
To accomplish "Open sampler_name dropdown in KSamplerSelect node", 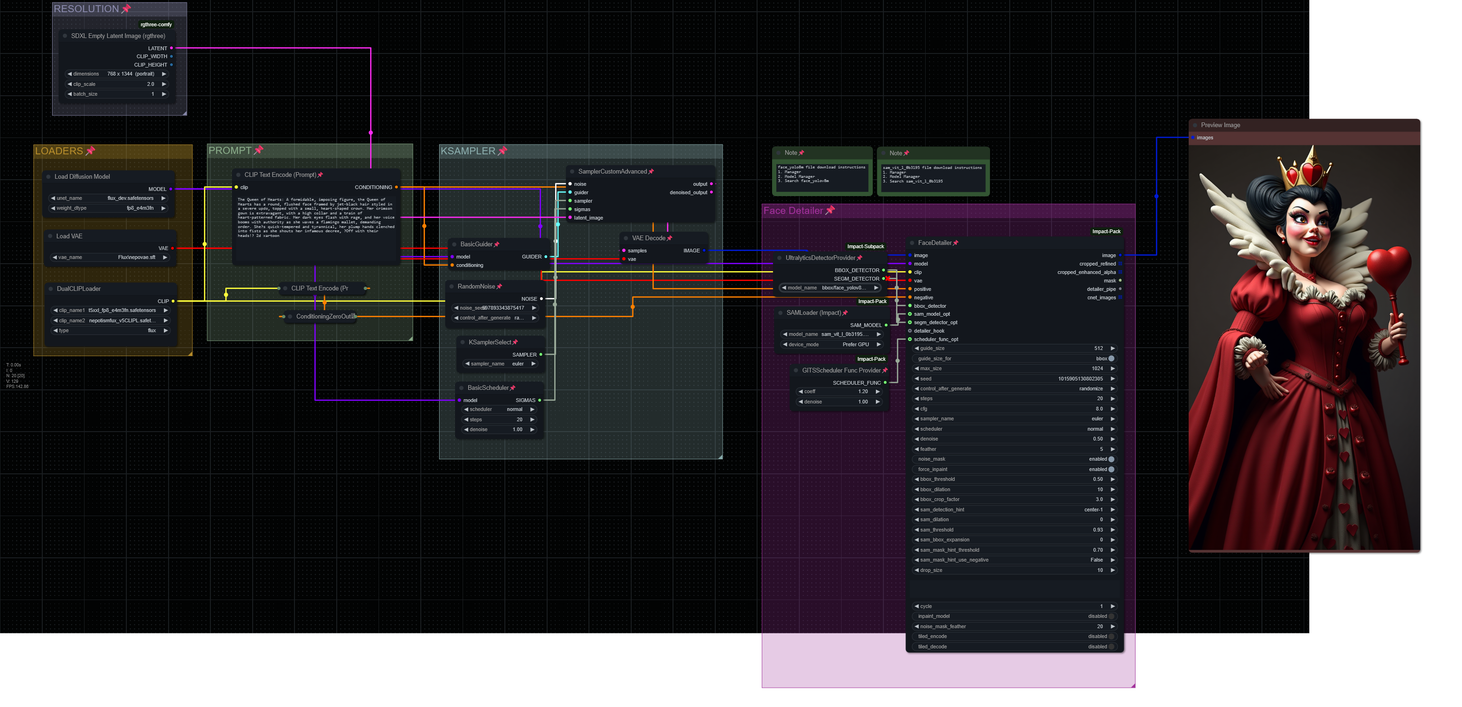I will (499, 364).
